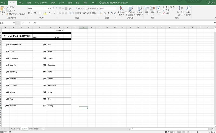Open the Arial font name dropdown
The height and width of the screenshot is (133, 216).
pyautogui.click(x=45, y=9)
